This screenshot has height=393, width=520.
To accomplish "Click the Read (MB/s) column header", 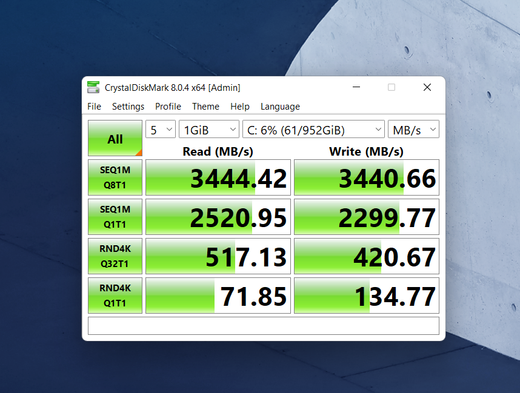I will (x=218, y=151).
